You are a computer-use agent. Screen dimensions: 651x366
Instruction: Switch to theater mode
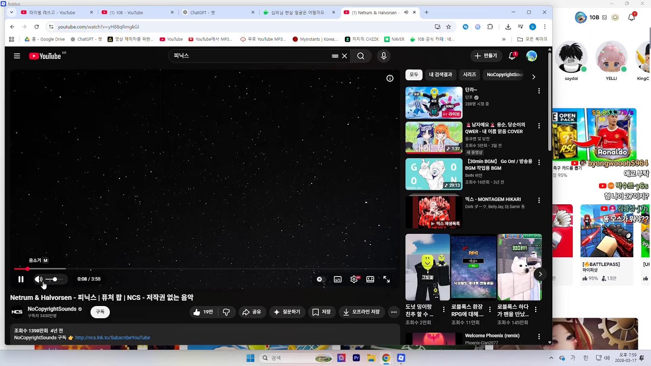[370, 279]
